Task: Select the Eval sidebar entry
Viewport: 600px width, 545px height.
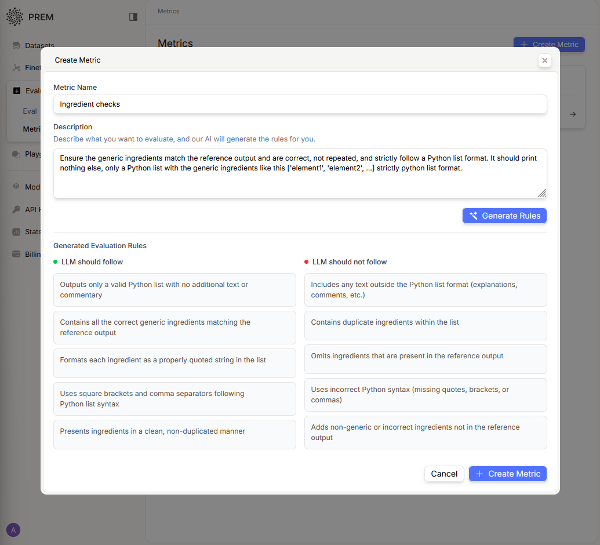Action: tap(30, 111)
